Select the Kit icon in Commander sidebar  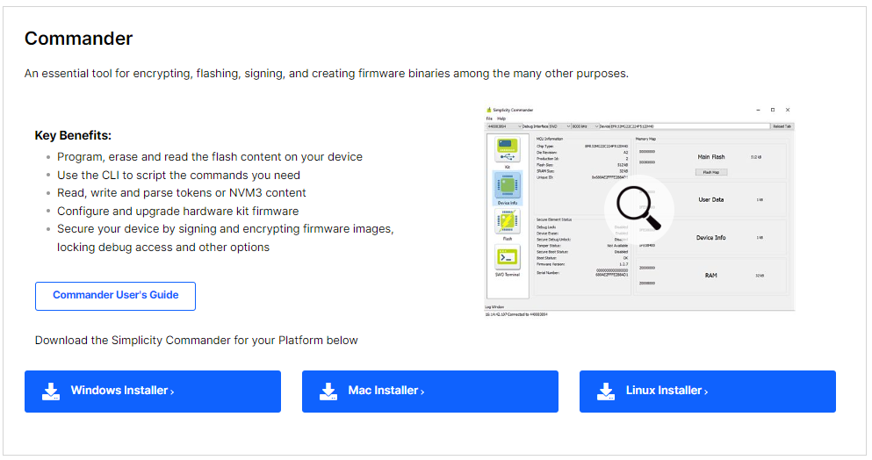(508, 151)
